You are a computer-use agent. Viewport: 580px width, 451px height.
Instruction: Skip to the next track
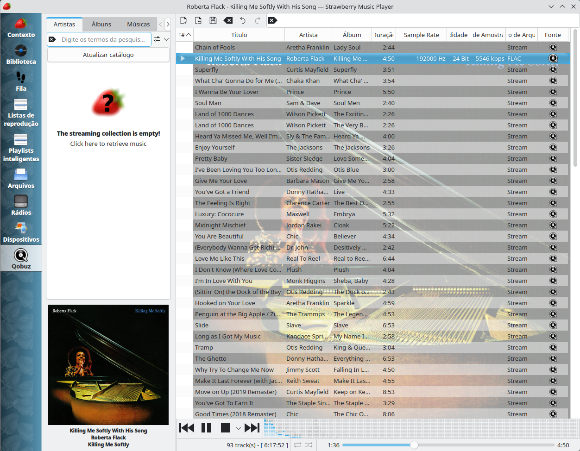pyautogui.click(x=252, y=428)
